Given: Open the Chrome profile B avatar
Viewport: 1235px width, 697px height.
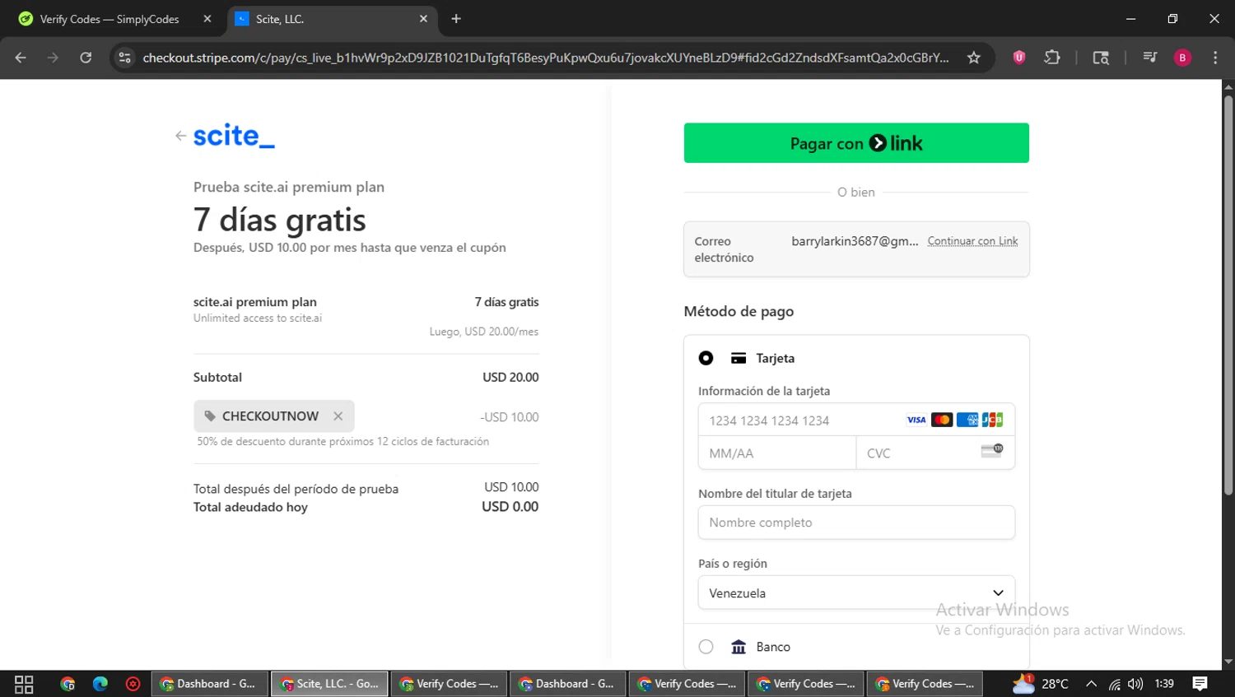Looking at the screenshot, I should pos(1182,58).
